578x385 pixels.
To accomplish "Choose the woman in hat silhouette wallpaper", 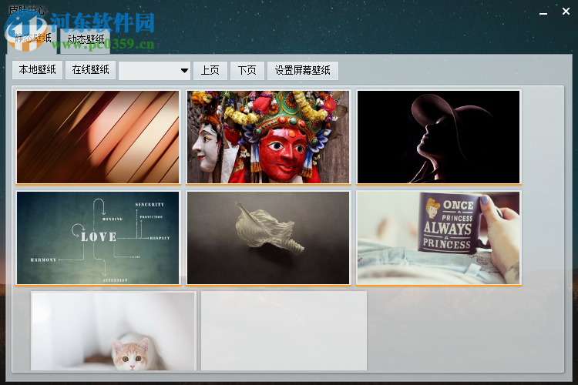I will (x=439, y=137).
